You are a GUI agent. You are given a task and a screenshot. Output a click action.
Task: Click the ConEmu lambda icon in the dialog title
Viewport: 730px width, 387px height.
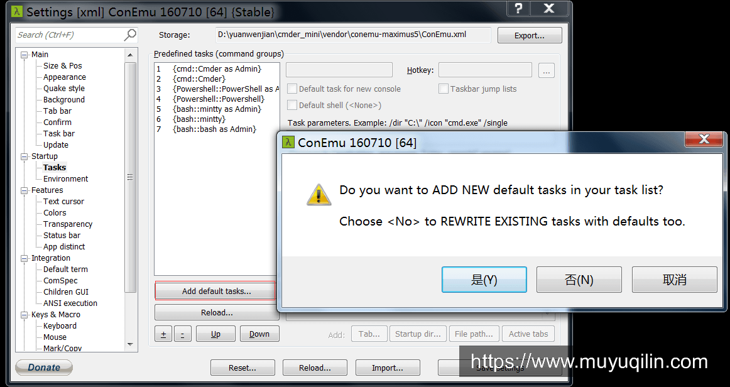(288, 142)
